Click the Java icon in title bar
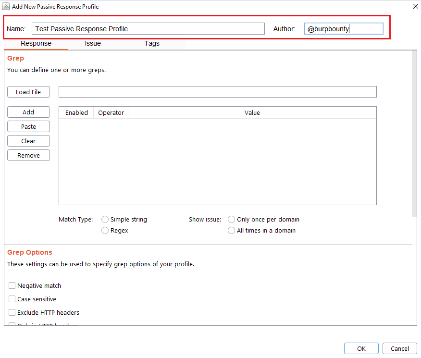The width and height of the screenshot is (421, 358). [6, 6]
